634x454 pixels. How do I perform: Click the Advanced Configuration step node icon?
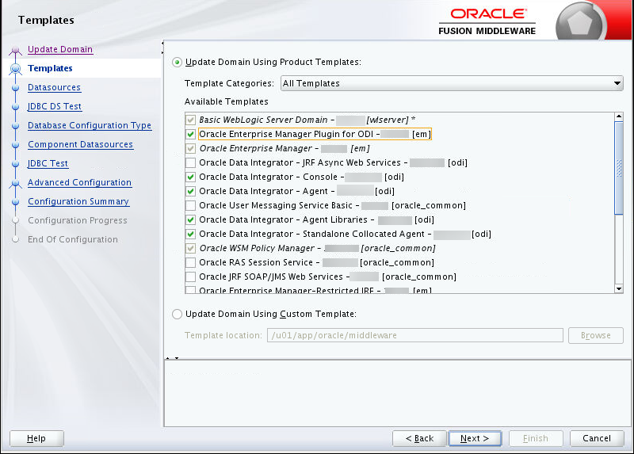click(16, 183)
